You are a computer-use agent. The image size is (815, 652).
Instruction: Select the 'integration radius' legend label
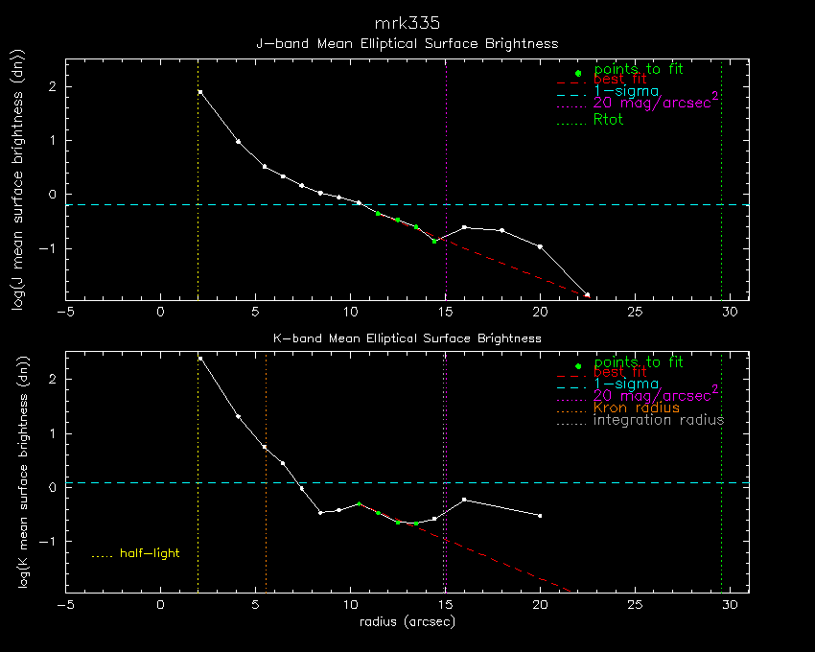(659, 420)
